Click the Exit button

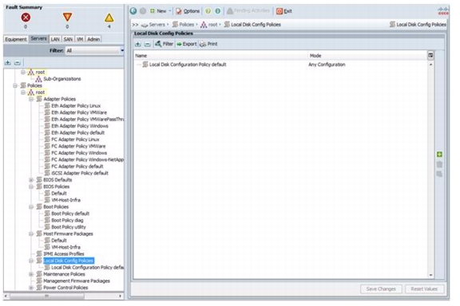[x=284, y=11]
